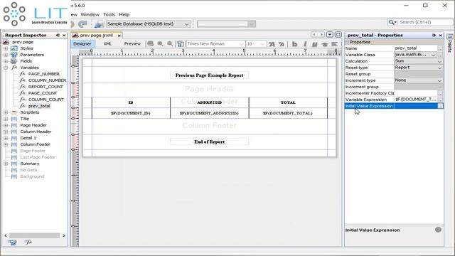The height and width of the screenshot is (256, 455).
Task: Click the help icon in Initial Value Expression description
Action: [438, 230]
